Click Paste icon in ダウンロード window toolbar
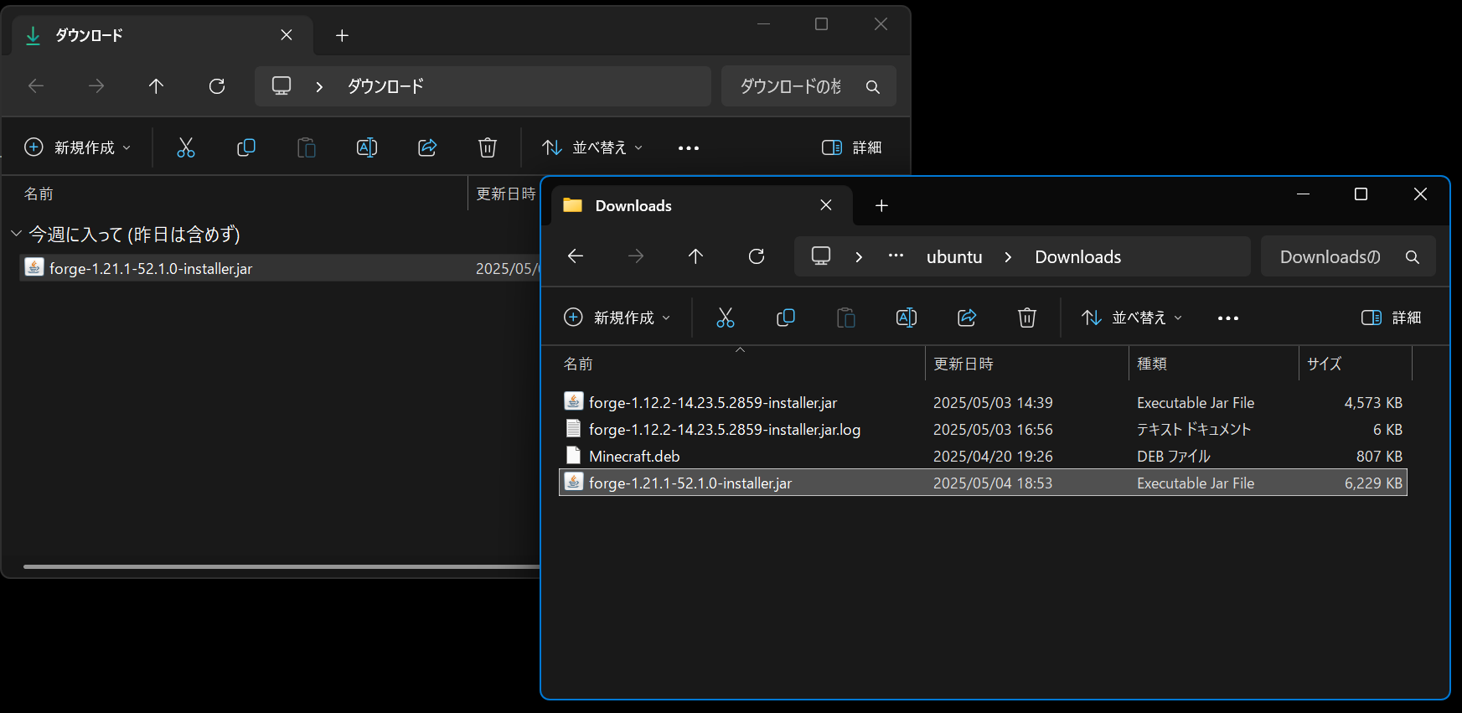 click(x=307, y=147)
